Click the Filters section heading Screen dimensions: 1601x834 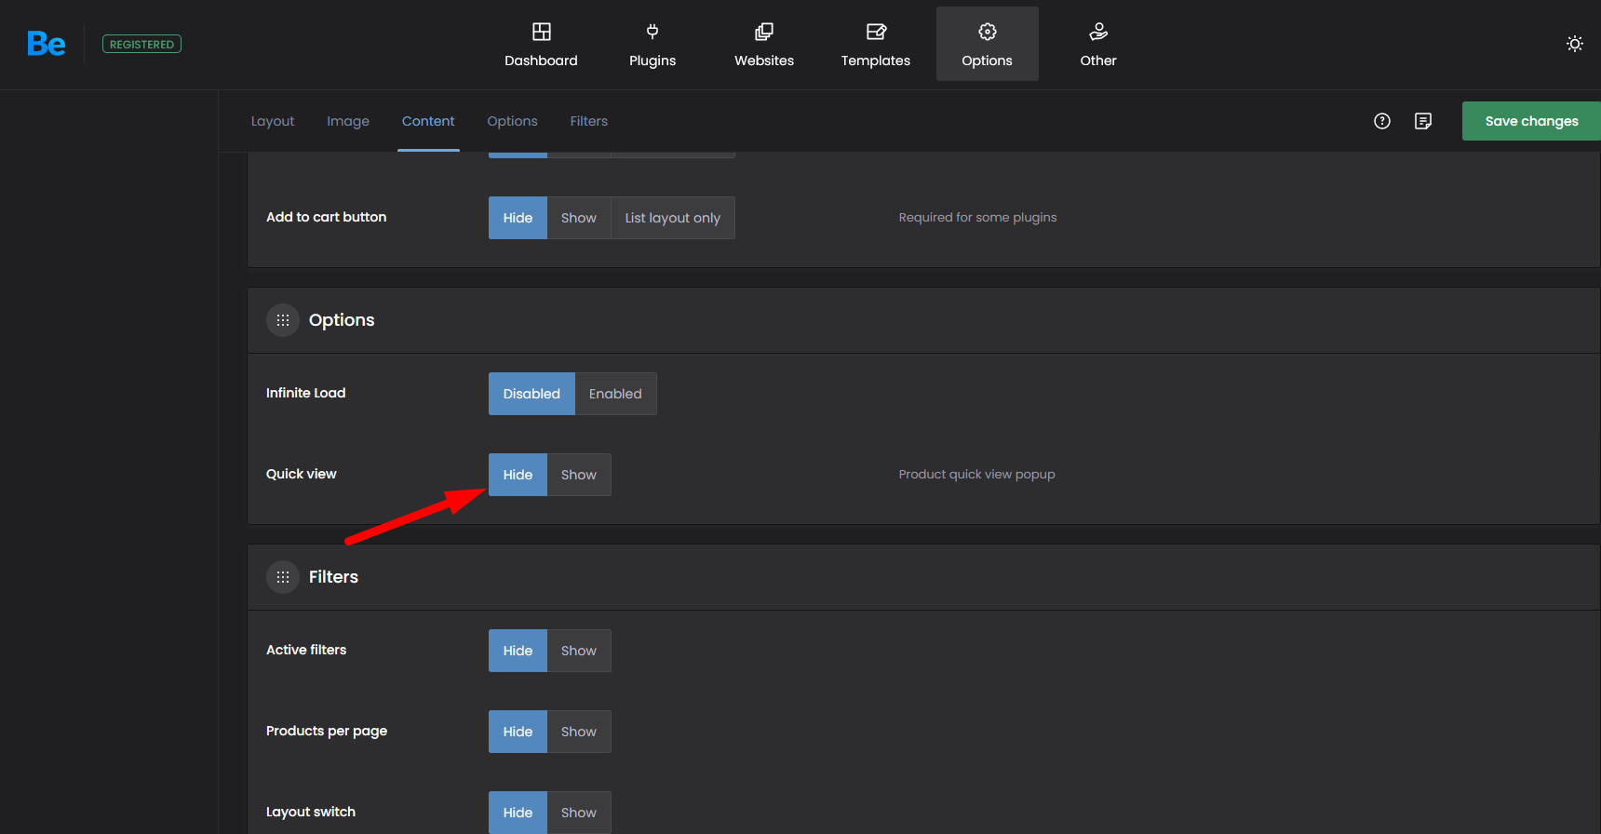pyautogui.click(x=333, y=577)
